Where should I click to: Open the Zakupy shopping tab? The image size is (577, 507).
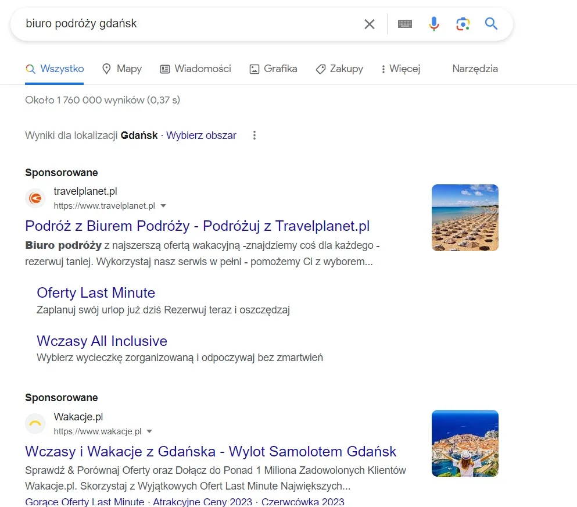point(339,69)
